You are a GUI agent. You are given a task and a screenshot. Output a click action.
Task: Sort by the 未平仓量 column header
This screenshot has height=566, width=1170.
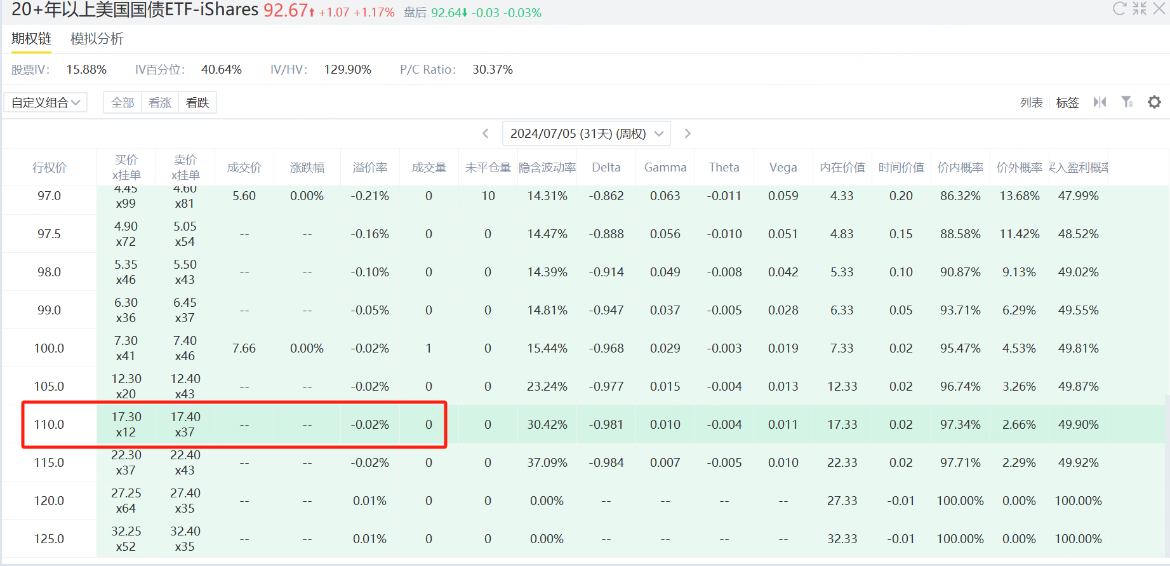pyautogui.click(x=488, y=168)
